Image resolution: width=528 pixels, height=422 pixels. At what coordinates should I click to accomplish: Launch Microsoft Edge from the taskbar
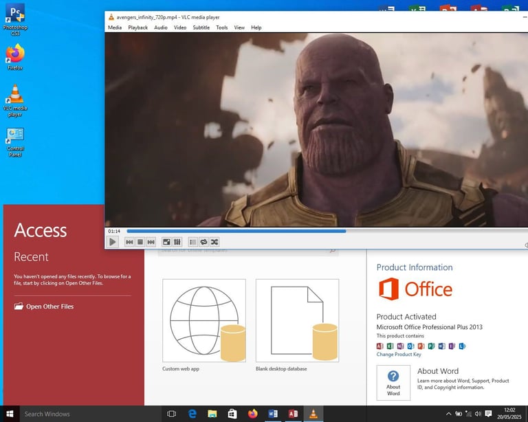pyautogui.click(x=192, y=414)
